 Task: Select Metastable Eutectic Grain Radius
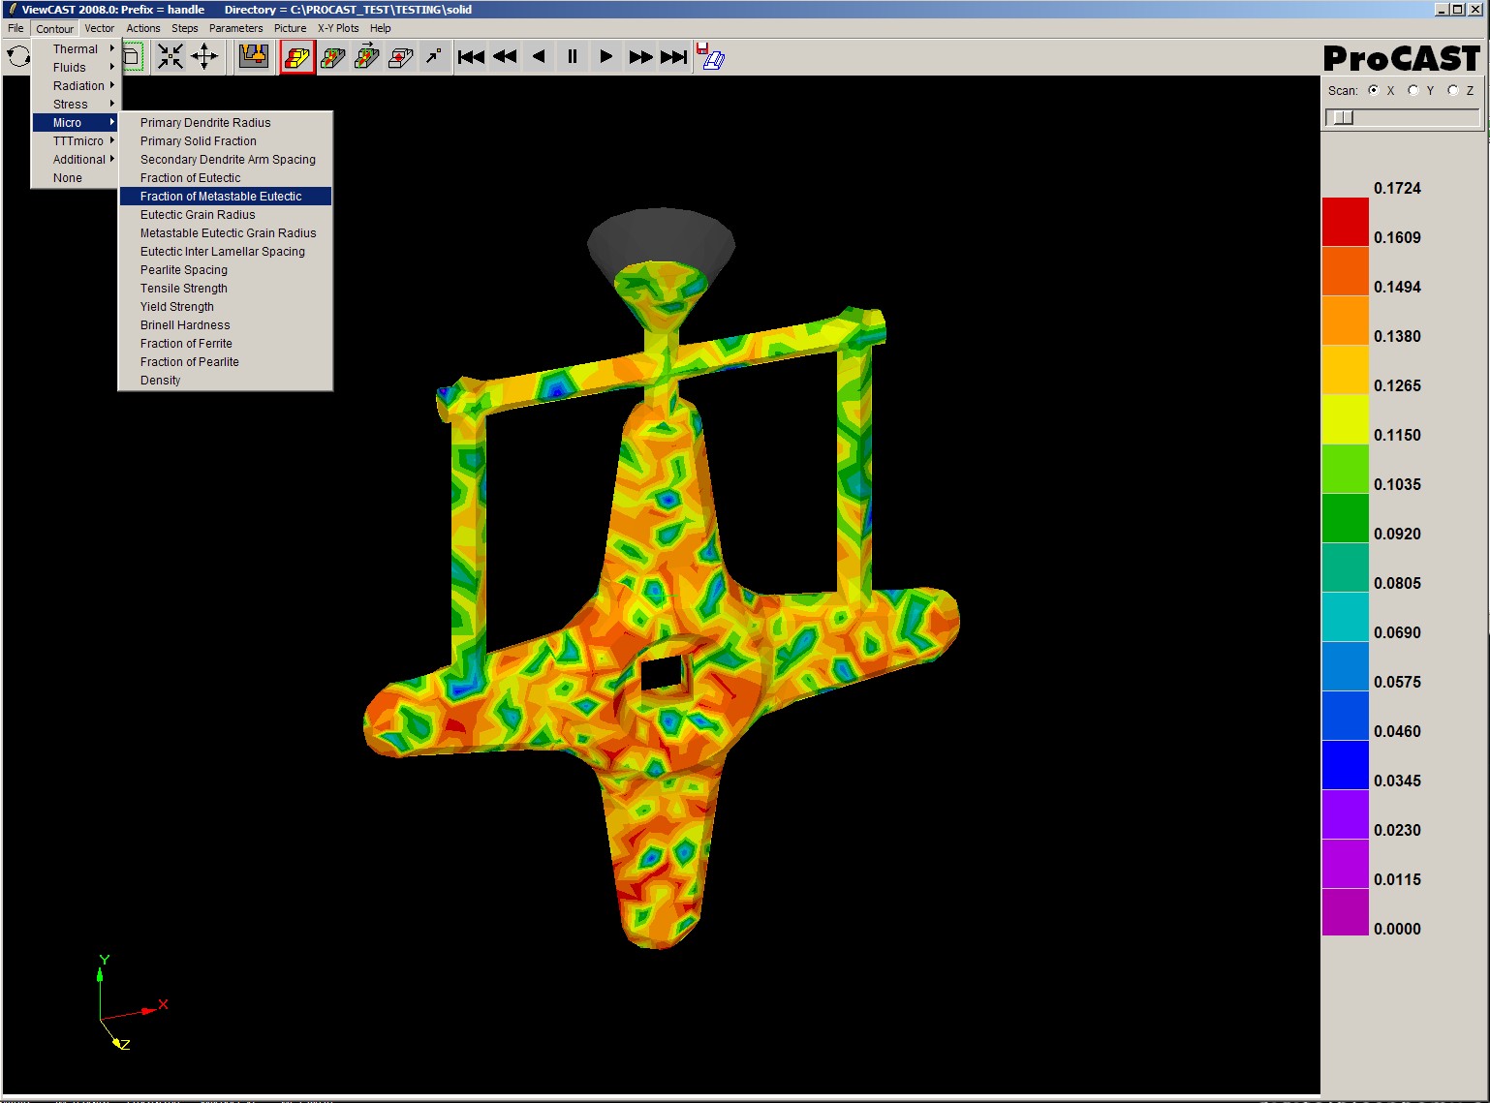pyautogui.click(x=226, y=233)
